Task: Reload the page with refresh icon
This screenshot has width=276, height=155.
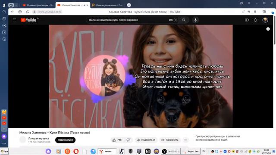Action: pyautogui.click(x=28, y=12)
